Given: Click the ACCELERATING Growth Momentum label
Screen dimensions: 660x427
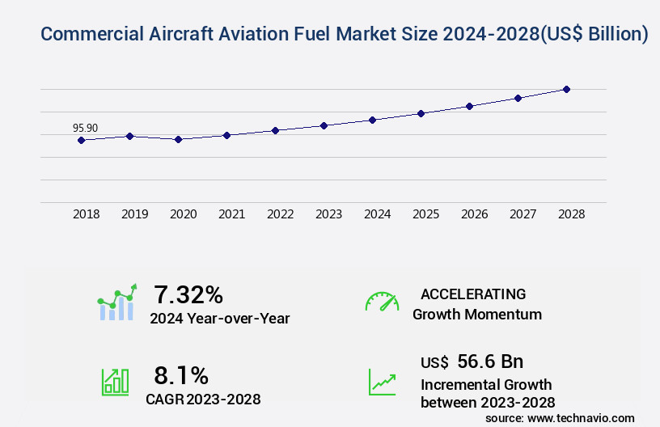Looking at the screenshot, I should 477,304.
